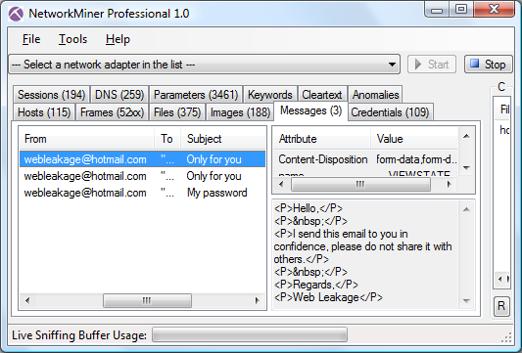
Task: Click the Attribute column header
Action: (322, 139)
